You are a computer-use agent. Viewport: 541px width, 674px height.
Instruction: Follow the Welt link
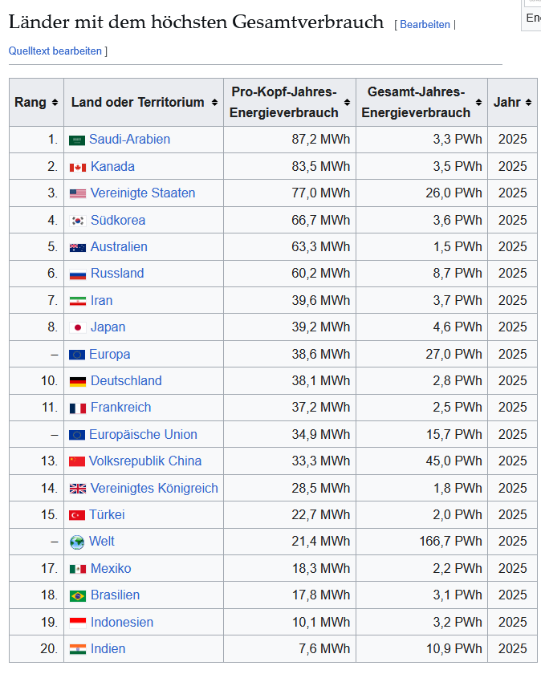[x=101, y=541]
